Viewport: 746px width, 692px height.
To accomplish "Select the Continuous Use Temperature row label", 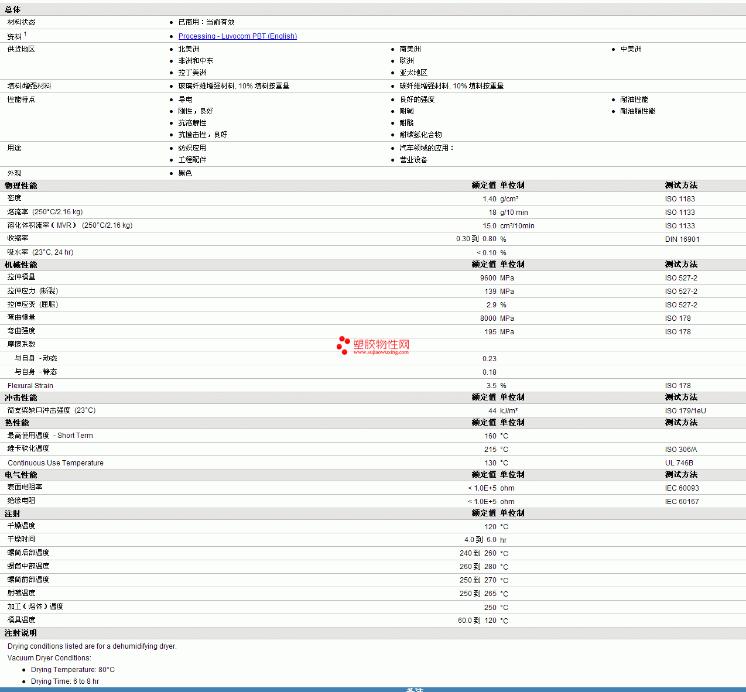I will tap(56, 463).
